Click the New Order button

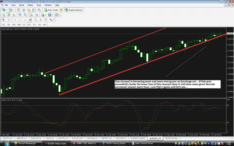tap(51, 10)
